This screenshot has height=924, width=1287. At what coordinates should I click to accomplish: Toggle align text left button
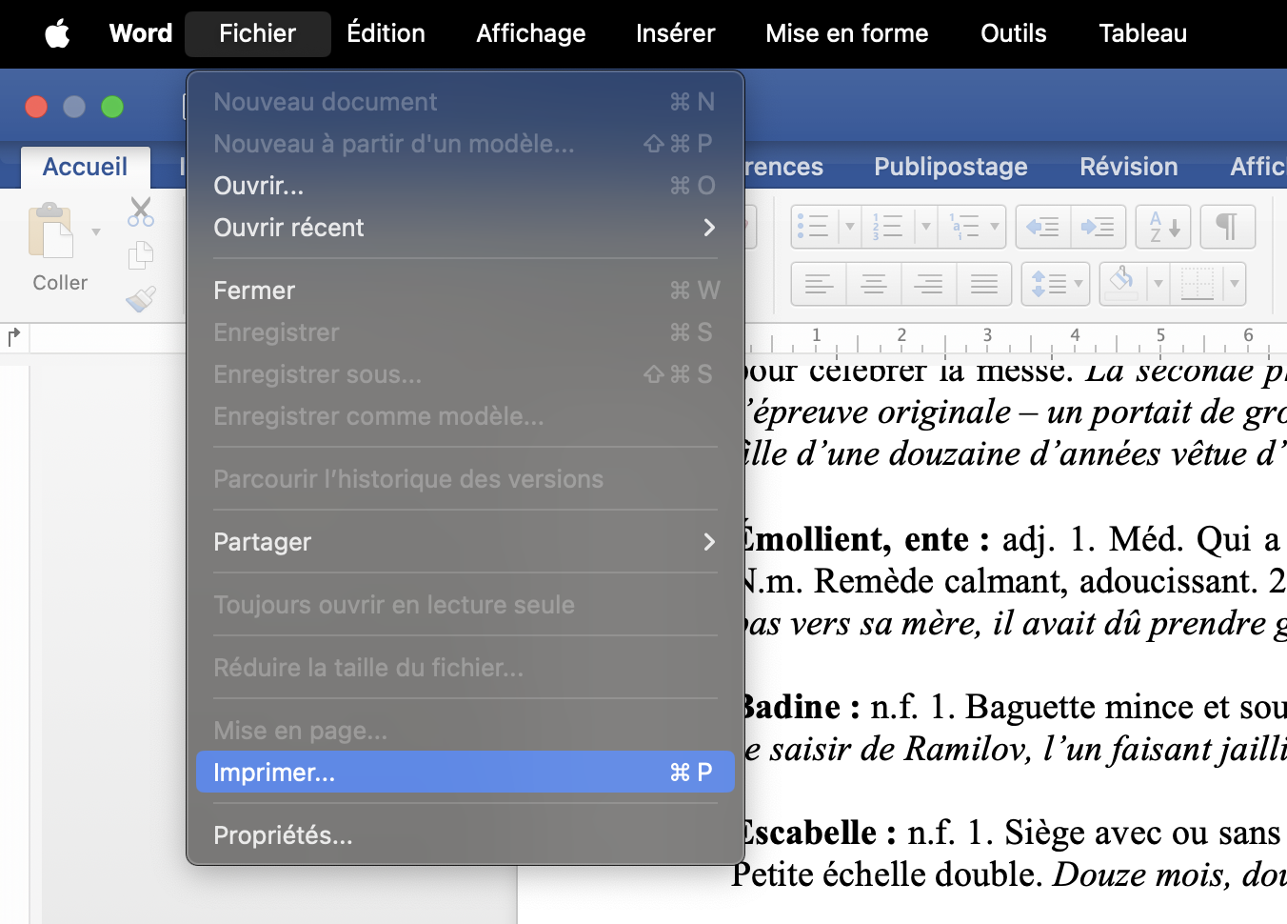pyautogui.click(x=819, y=284)
